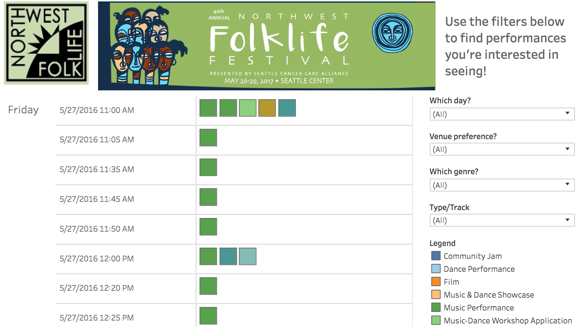
Task: Click the Film orange legend swatch
Action: [436, 281]
